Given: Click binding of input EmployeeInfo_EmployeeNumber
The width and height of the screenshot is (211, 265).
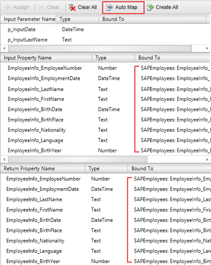Looking at the screenshot, I should pyautogui.click(x=176, y=68).
